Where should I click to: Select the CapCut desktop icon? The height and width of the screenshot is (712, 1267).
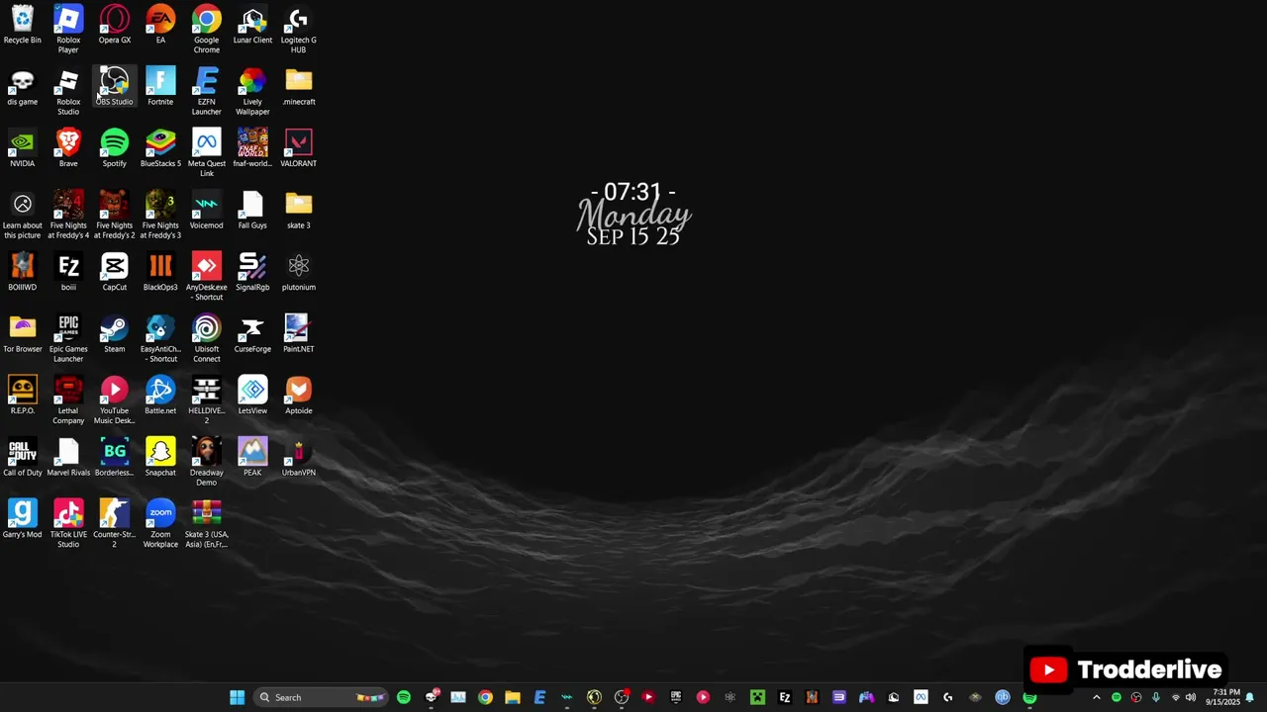[114, 273]
